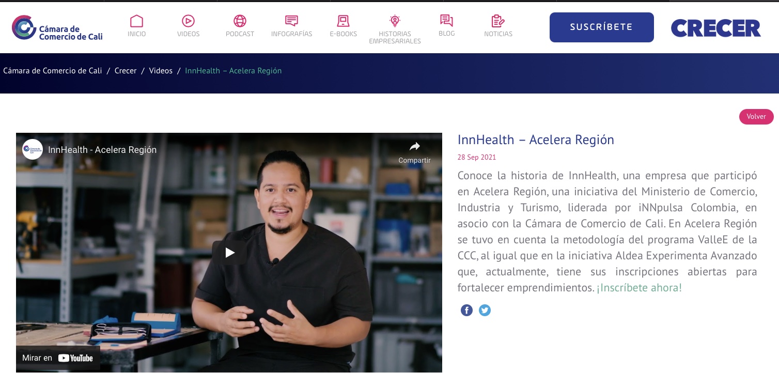Image resolution: width=779 pixels, height=373 pixels.
Task: Share article on Facebook
Action: pos(466,310)
